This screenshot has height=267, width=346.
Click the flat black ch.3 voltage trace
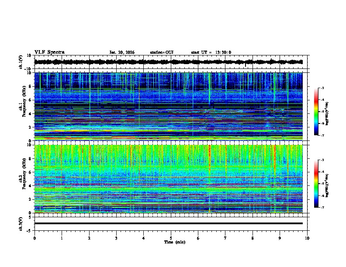tap(169, 223)
